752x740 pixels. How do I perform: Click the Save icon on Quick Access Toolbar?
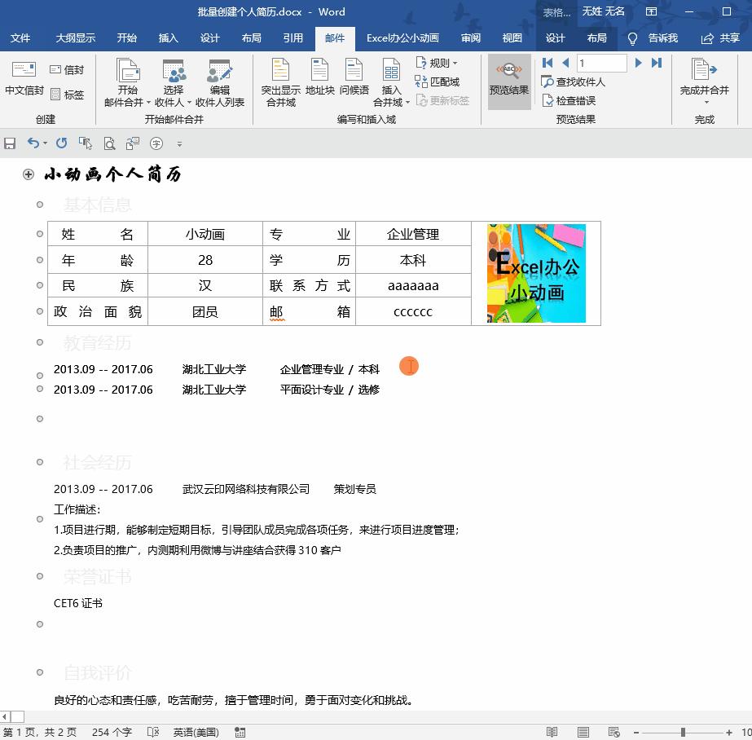[x=9, y=143]
